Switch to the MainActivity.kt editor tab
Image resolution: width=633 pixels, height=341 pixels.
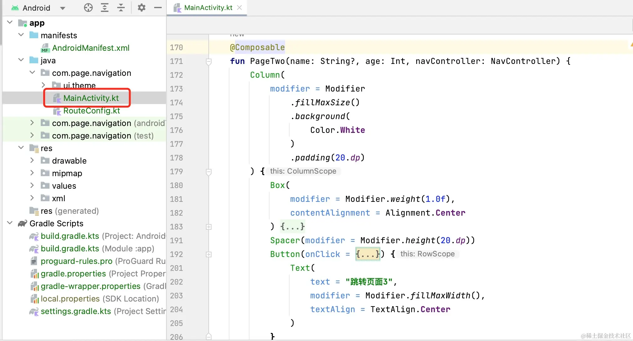tap(208, 8)
